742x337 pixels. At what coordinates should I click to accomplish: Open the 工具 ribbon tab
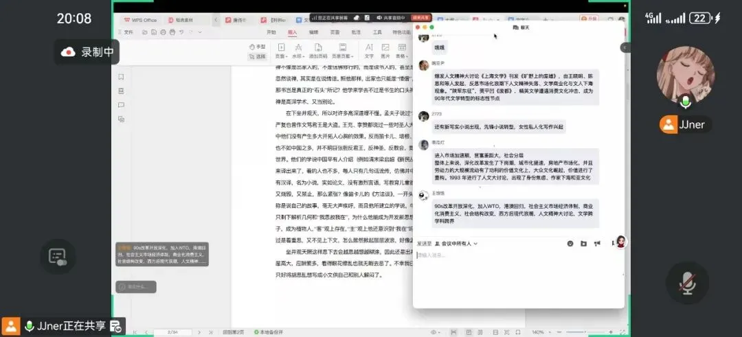(377, 32)
